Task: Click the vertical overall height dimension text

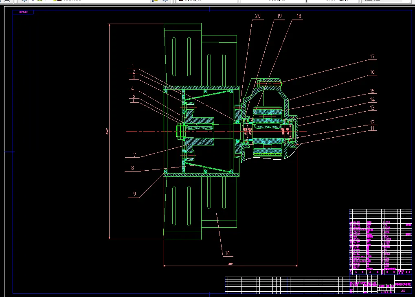Action: (x=107, y=131)
